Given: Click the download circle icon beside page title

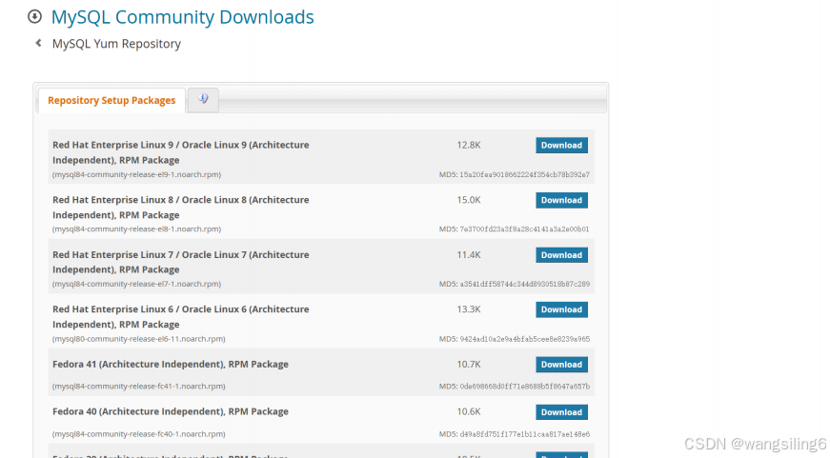Looking at the screenshot, I should click(34, 16).
